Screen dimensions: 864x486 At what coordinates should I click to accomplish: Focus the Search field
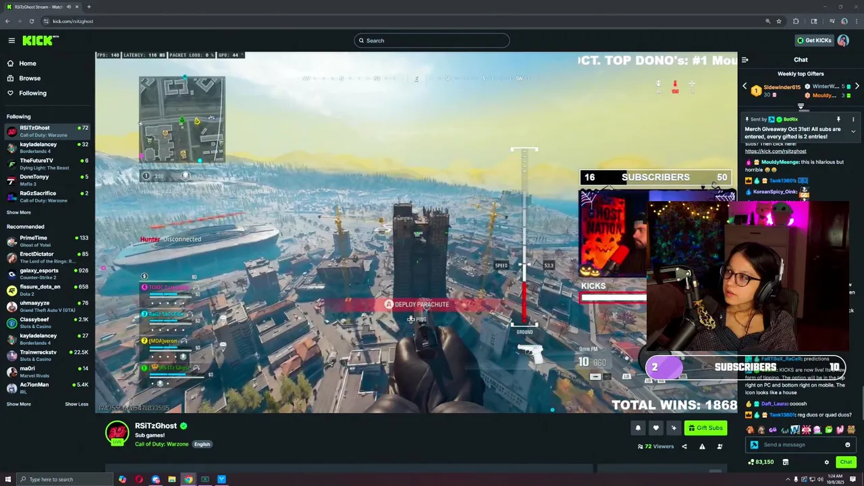point(432,40)
